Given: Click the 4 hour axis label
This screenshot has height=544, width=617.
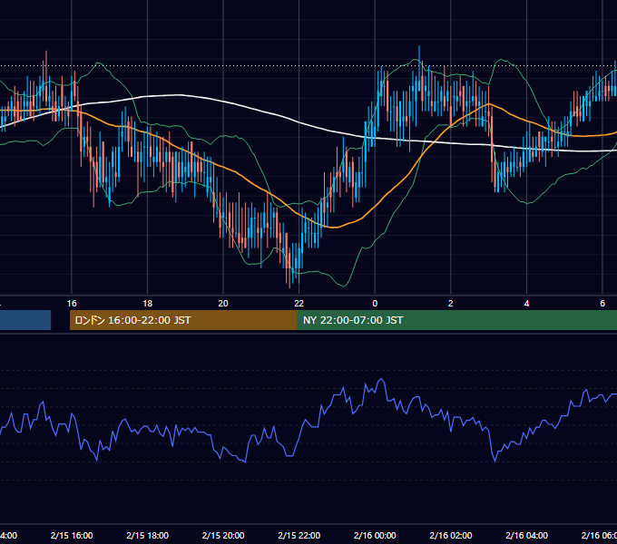Looking at the screenshot, I should [526, 304].
